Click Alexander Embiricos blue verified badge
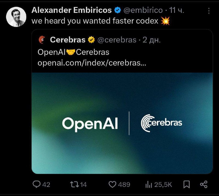Image resolution: width=219 pixels, height=196 pixels. coord(118,10)
